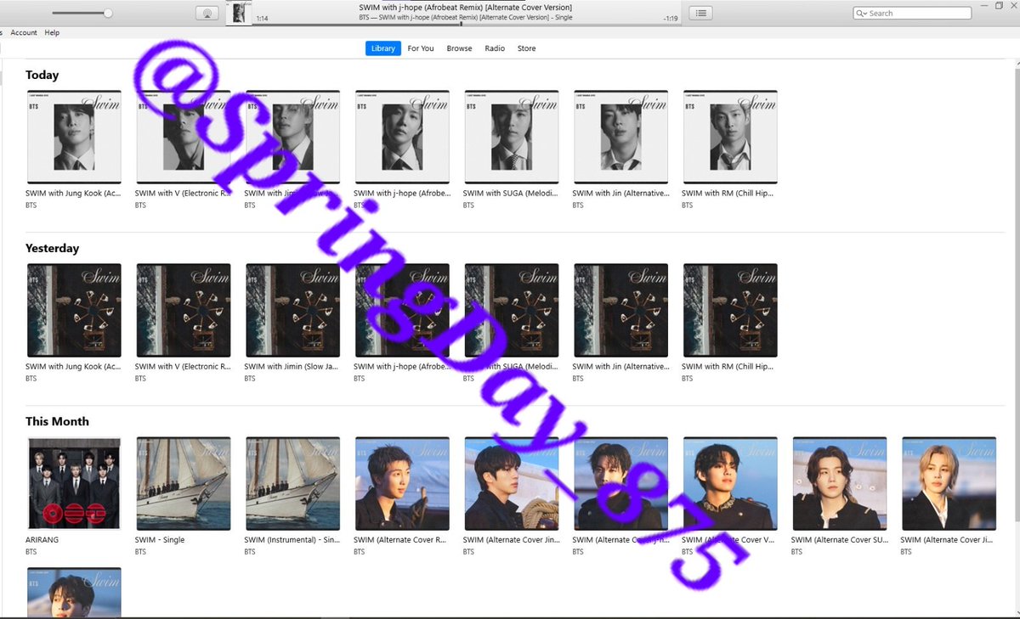This screenshot has width=1020, height=619.
Task: Click Yesterday's 'SWIM with Jin (Alternative...' title
Action: pyautogui.click(x=620, y=367)
